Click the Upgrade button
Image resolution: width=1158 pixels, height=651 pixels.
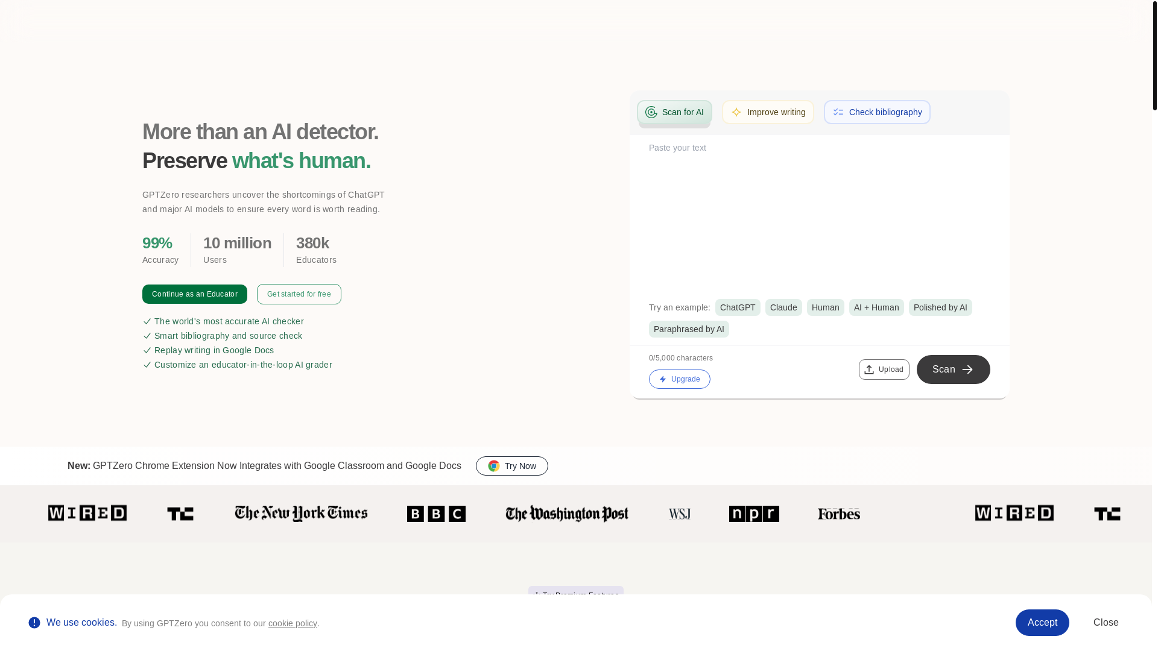(680, 379)
